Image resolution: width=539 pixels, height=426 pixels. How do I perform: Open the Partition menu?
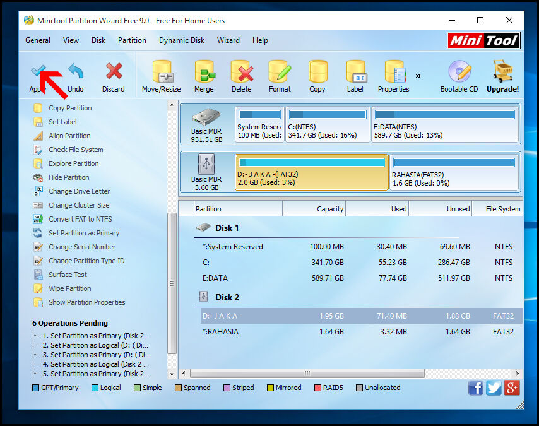point(132,40)
